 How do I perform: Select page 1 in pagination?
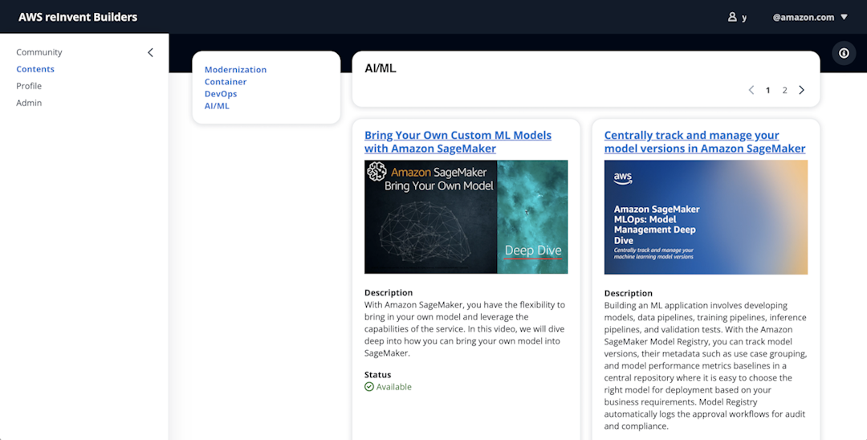click(x=768, y=90)
